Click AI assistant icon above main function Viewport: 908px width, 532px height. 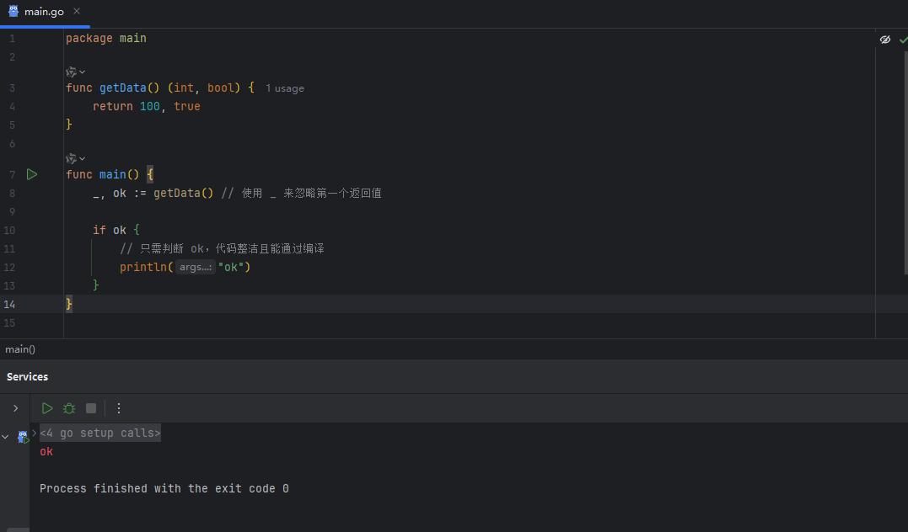73,158
